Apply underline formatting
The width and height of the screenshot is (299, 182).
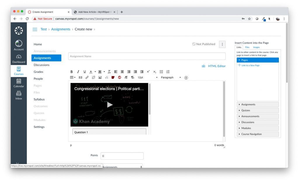pos(85,72)
